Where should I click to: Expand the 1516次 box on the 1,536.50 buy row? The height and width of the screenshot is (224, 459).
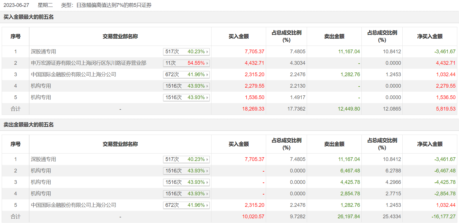click(207, 97)
